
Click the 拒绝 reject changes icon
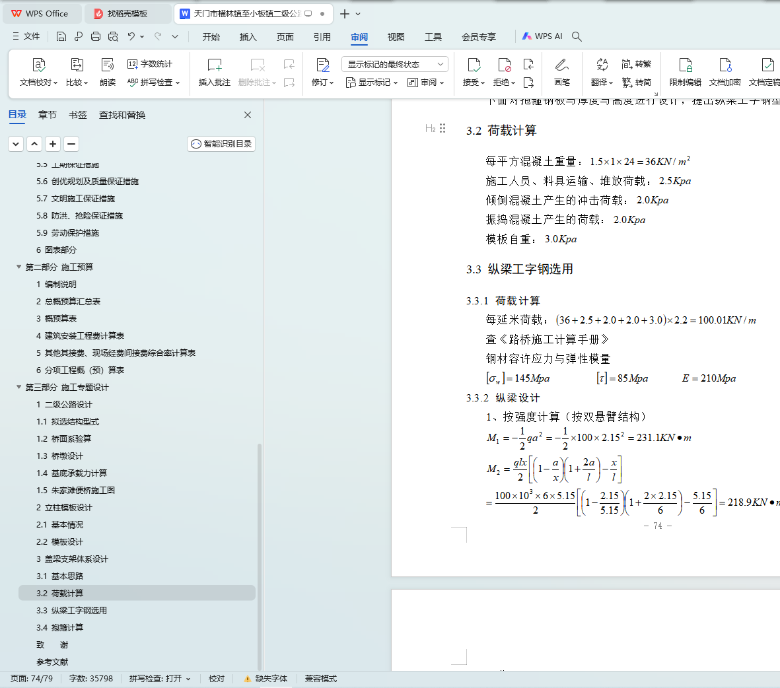click(x=504, y=65)
